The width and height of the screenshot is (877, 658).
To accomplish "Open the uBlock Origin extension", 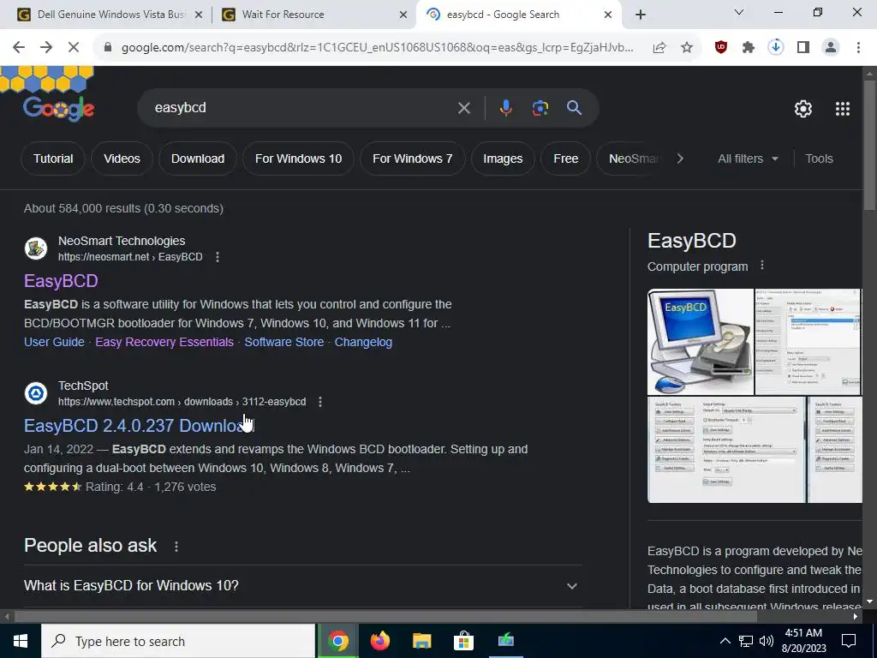I will [x=721, y=48].
